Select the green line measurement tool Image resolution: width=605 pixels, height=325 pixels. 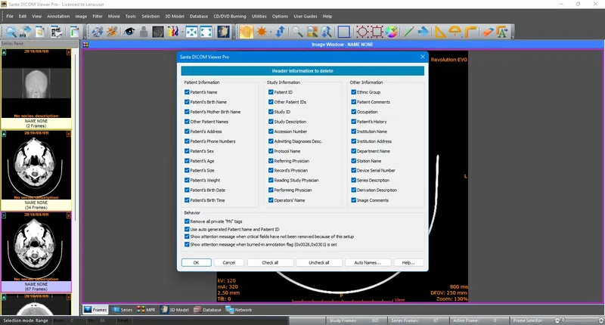pos(408,32)
